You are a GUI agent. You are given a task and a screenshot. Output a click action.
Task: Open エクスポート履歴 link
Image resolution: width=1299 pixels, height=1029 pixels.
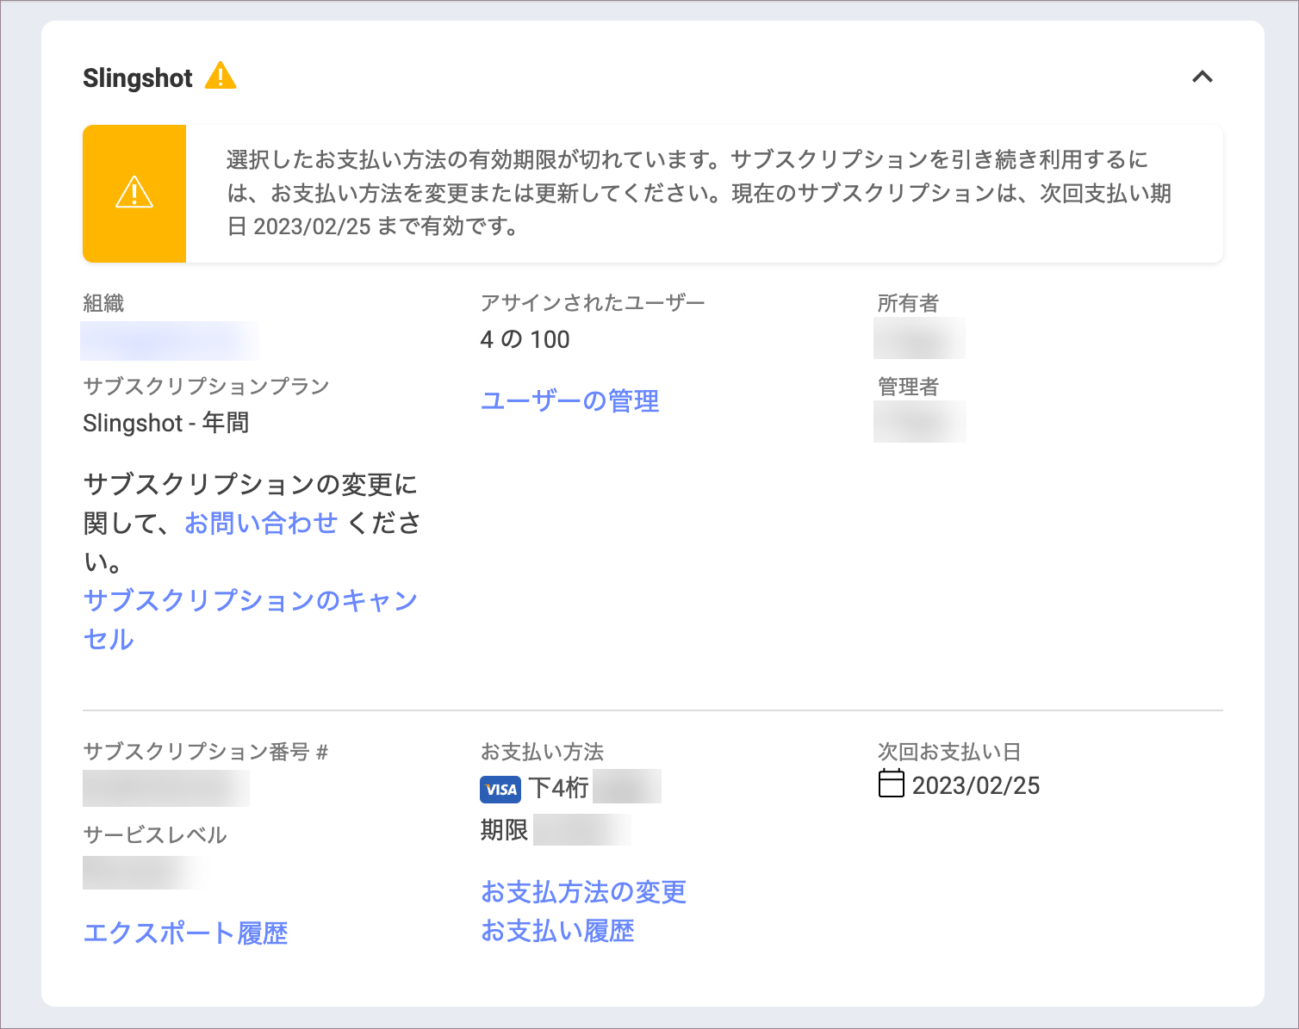click(186, 933)
